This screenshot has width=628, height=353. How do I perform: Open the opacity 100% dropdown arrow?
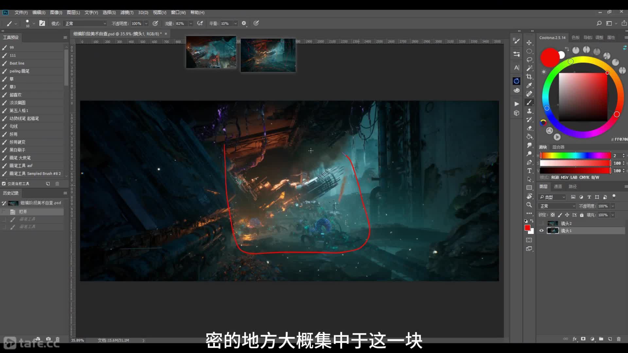(146, 24)
